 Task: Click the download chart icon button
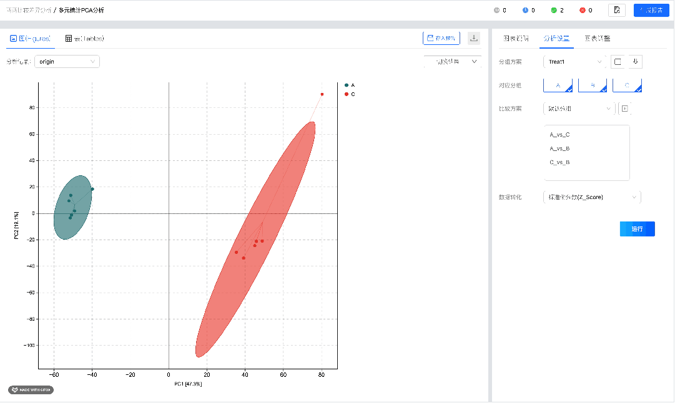pos(474,38)
